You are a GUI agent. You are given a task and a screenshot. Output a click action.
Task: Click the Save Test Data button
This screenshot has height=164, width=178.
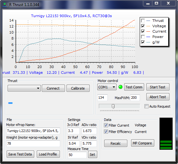click(20, 154)
